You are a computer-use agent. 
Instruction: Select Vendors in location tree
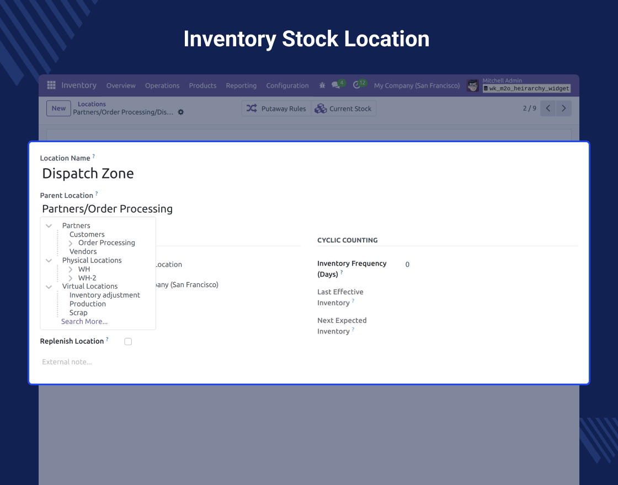coord(83,251)
